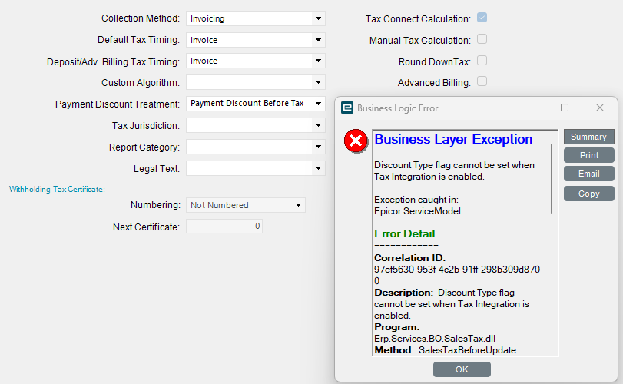Toggle the Tax Connect Calculation checkbox
This screenshot has height=384, width=623.
[482, 18]
